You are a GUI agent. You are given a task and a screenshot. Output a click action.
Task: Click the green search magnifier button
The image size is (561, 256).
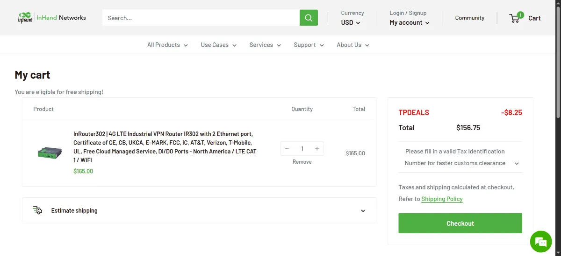(309, 18)
